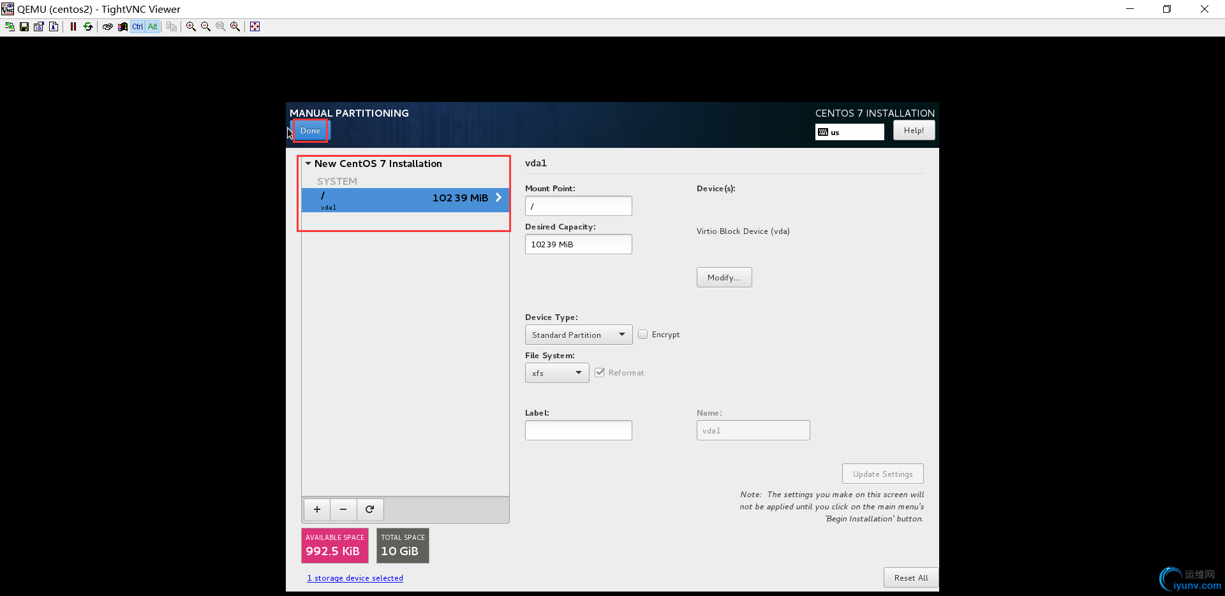The image size is (1225, 596).
Task: Maximize the TightVNC Viewer window
Action: pos(1167,9)
